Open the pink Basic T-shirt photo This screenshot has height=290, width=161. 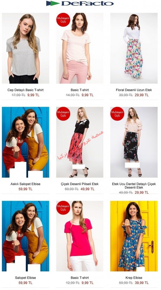[80, 48]
